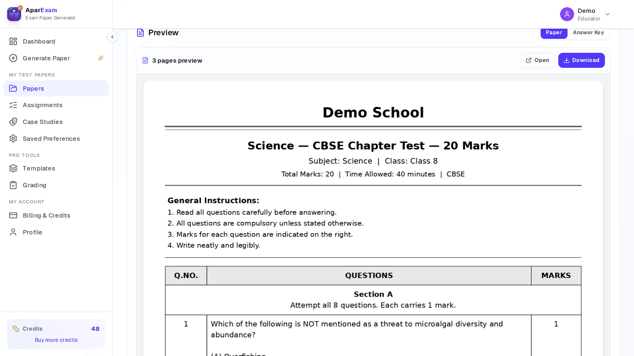
Task: Download the paper
Action: 581,60
